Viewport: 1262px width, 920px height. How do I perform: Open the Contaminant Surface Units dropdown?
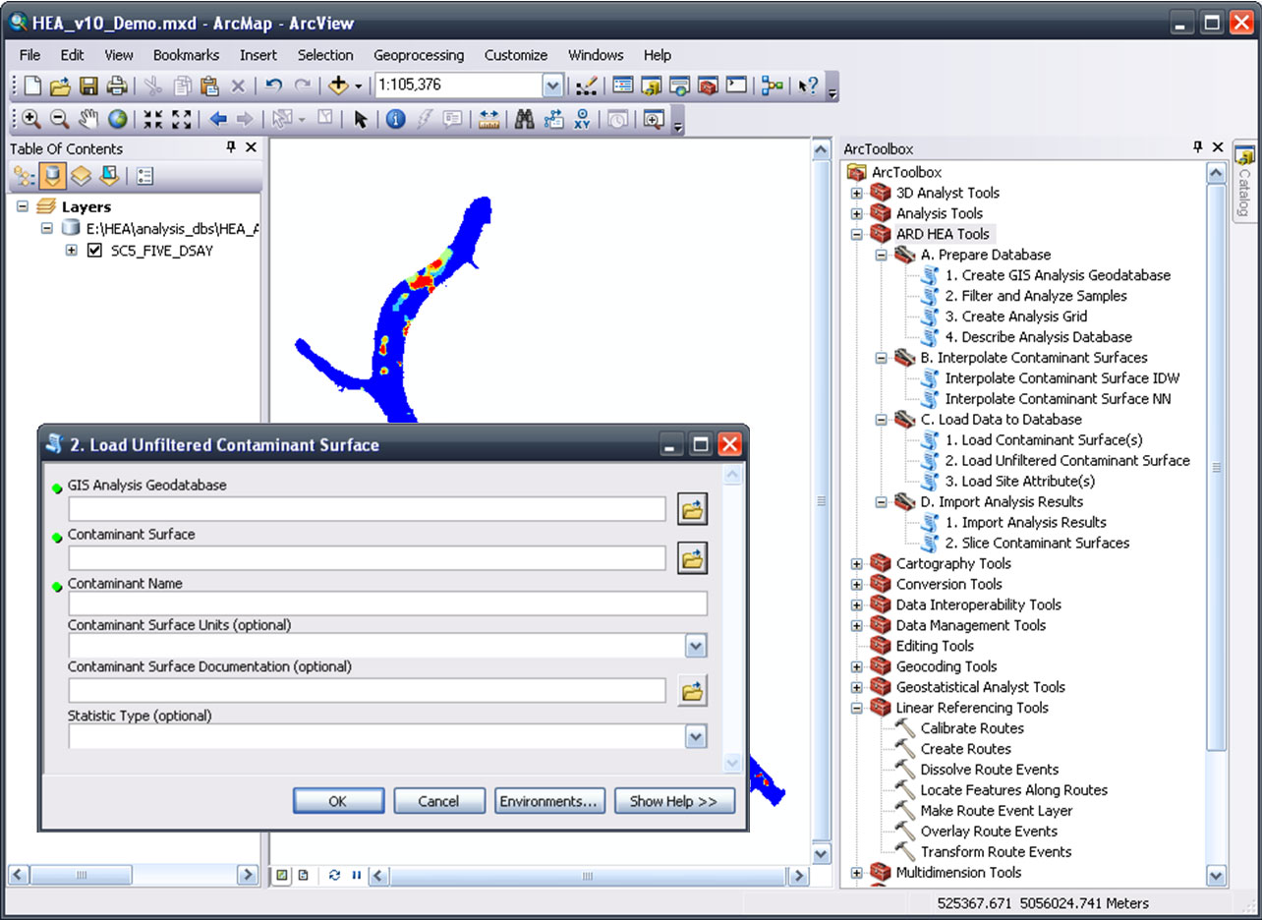(696, 646)
